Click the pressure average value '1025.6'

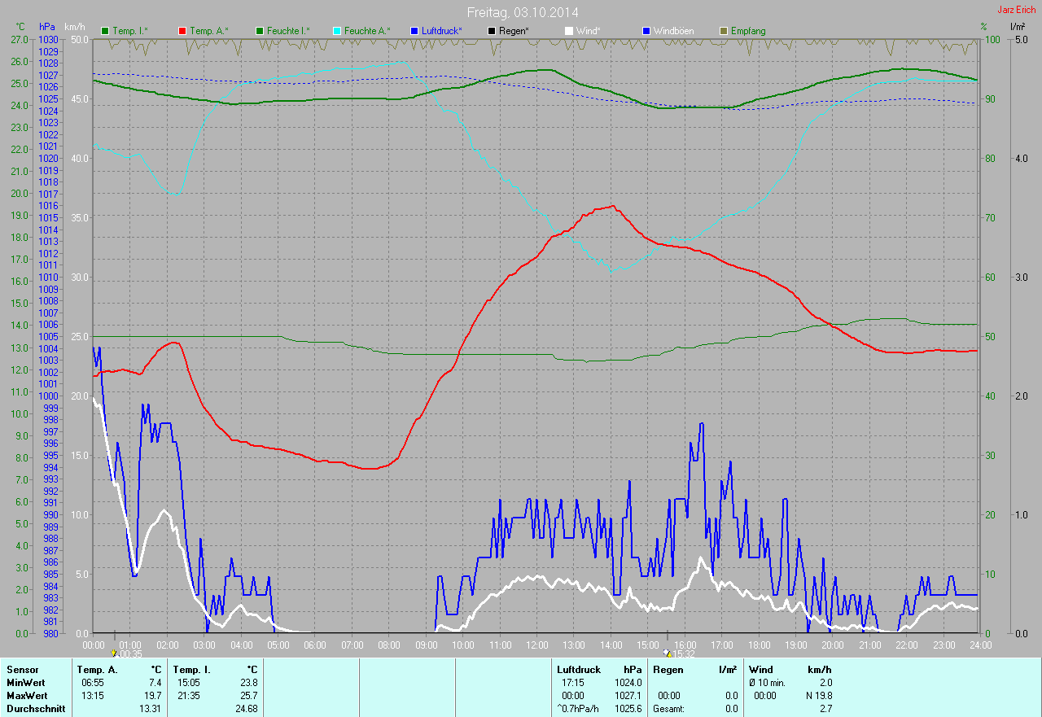(x=628, y=709)
